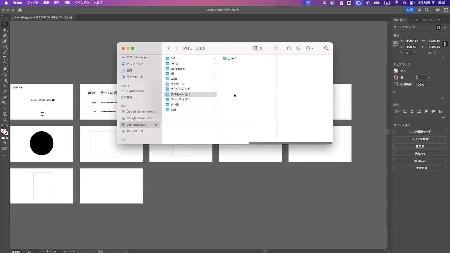This screenshot has height=253, width=450.
Task: Click the flip vertical icon in Transform
Action: (x=435, y=53)
